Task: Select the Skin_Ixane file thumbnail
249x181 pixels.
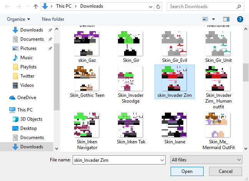Action: click(x=174, y=125)
